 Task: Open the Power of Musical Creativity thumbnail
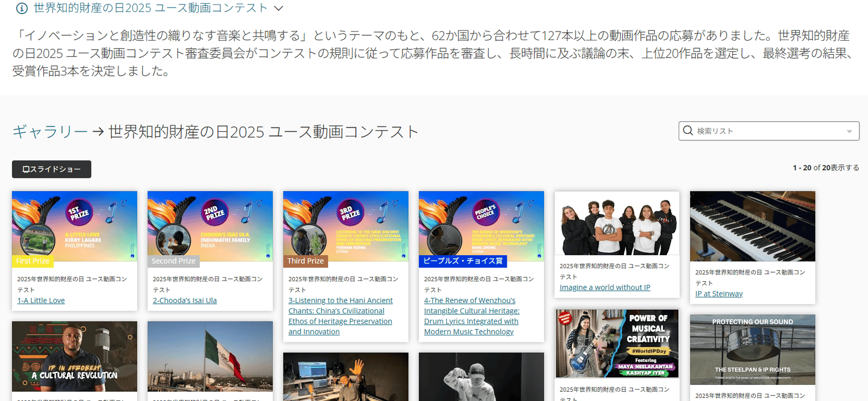click(x=617, y=344)
